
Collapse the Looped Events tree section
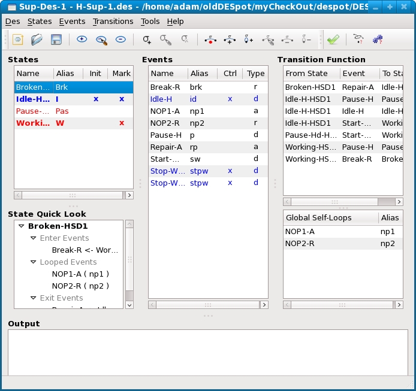[34, 262]
